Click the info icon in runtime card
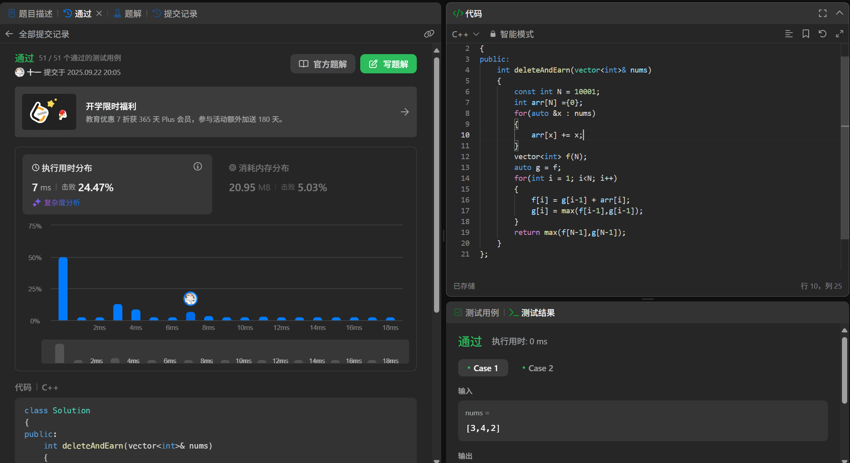This screenshot has width=850, height=463. 198,166
